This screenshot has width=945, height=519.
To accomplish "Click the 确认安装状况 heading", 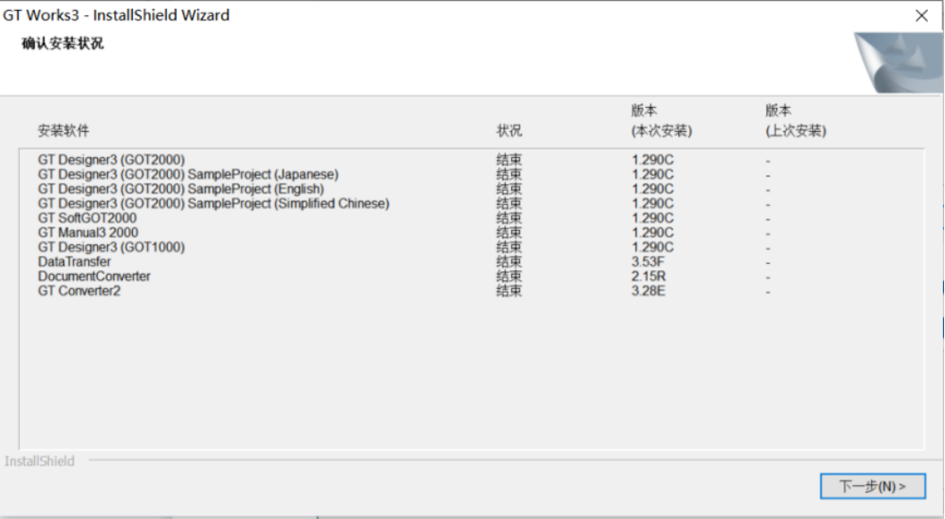I will click(x=62, y=44).
